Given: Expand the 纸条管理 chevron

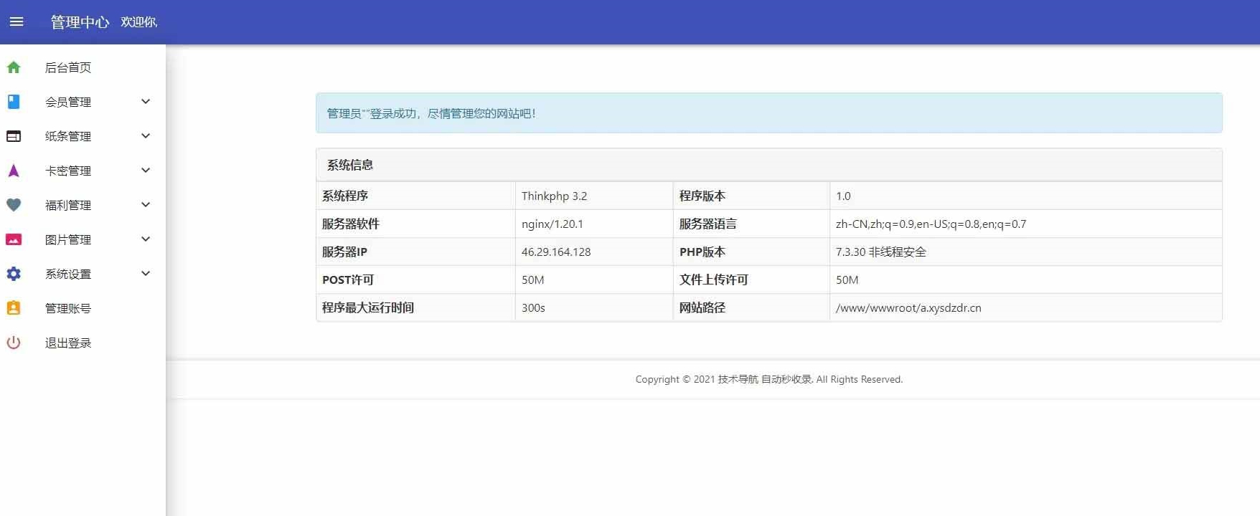Looking at the screenshot, I should point(146,136).
